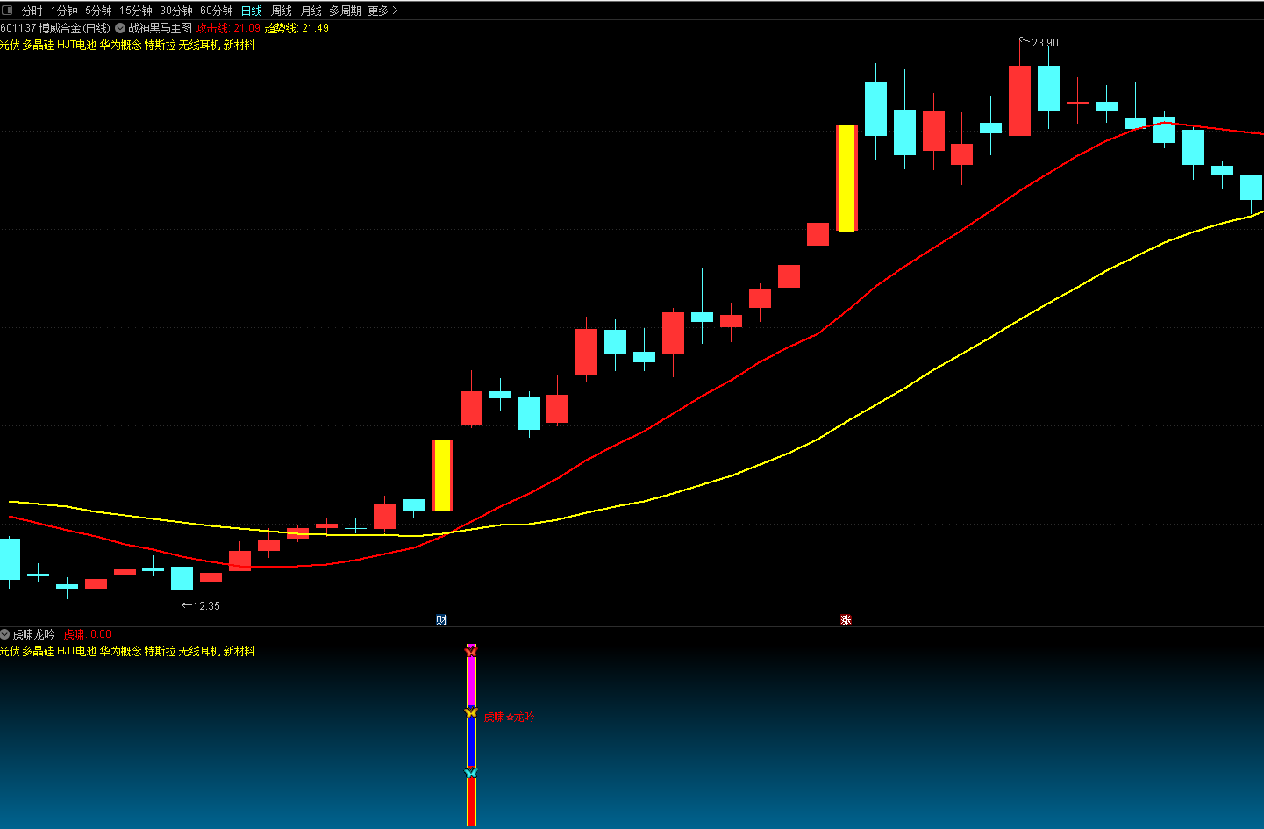This screenshot has height=829, width=1264.
Task: Select the 5分钟 period tab
Action: coord(98,11)
